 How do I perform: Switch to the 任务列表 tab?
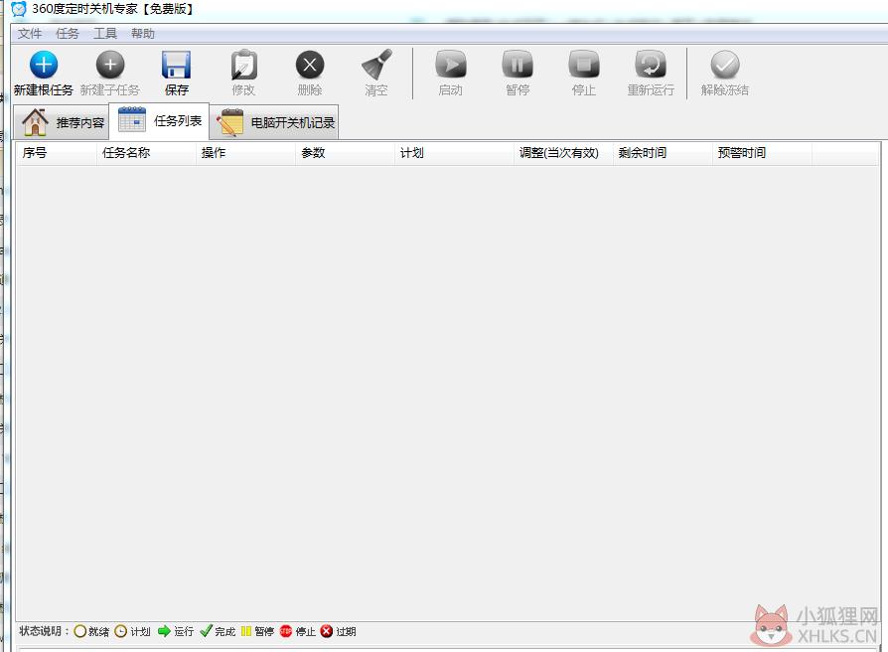pyautogui.click(x=159, y=120)
